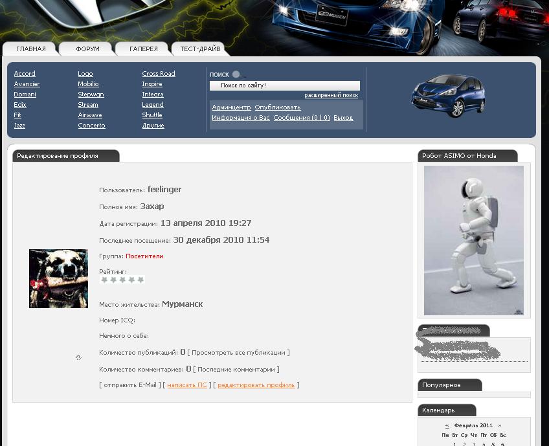Screen dimensions: 549x446
Task: Click написать ПС link
Action: click(187, 385)
